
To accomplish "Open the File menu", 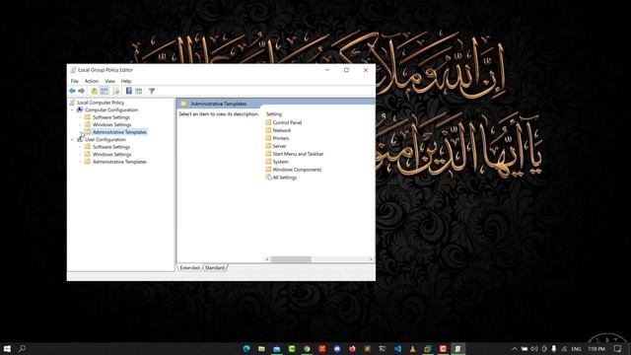I will (75, 81).
